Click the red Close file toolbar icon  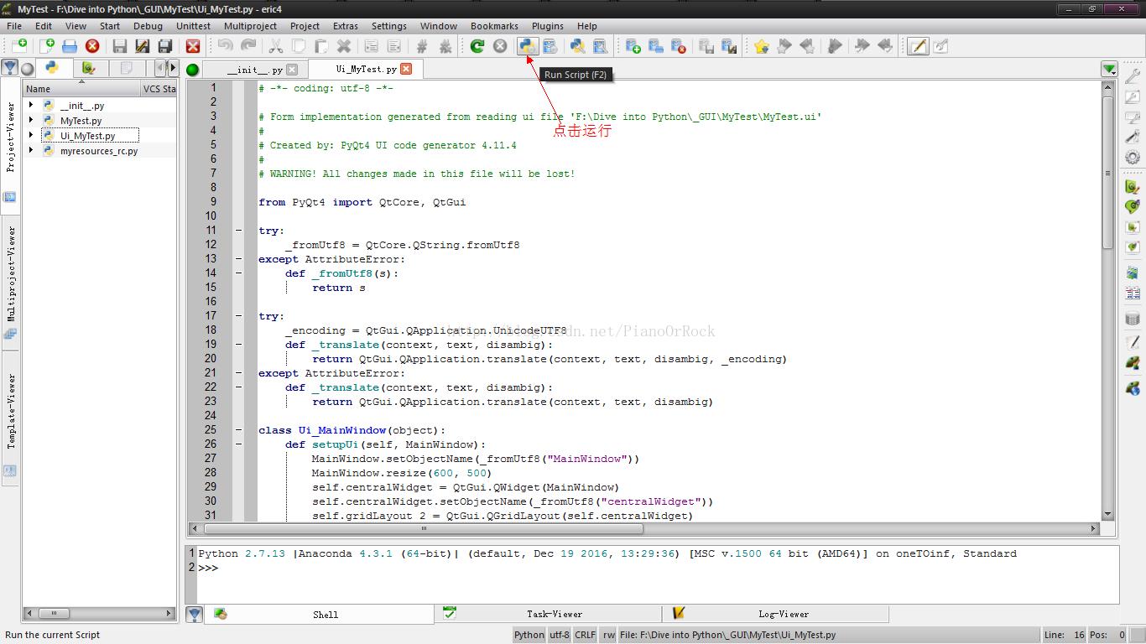92,46
